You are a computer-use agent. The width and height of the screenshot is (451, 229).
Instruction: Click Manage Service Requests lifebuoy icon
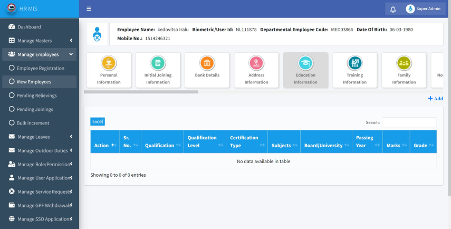(12, 192)
